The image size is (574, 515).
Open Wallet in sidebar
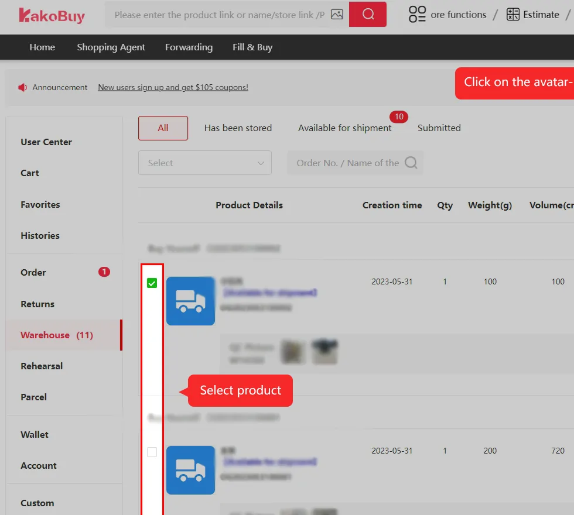(35, 434)
